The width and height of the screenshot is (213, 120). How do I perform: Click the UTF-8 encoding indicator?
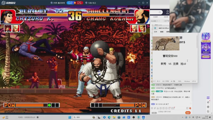coord(194,81)
